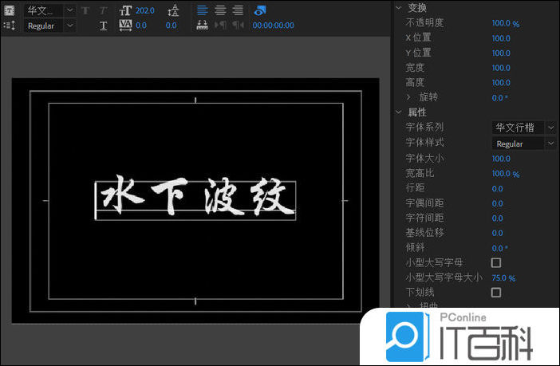Click 高度 value 100.0

click(x=501, y=83)
